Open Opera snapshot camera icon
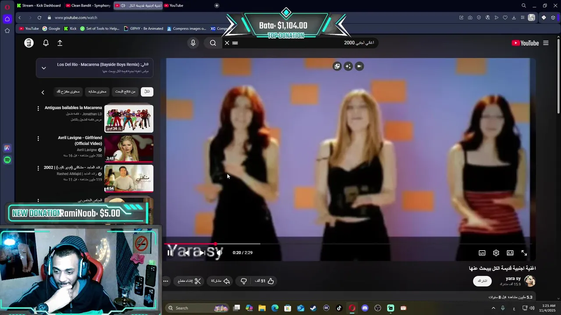This screenshot has width=561, height=315. point(470,17)
